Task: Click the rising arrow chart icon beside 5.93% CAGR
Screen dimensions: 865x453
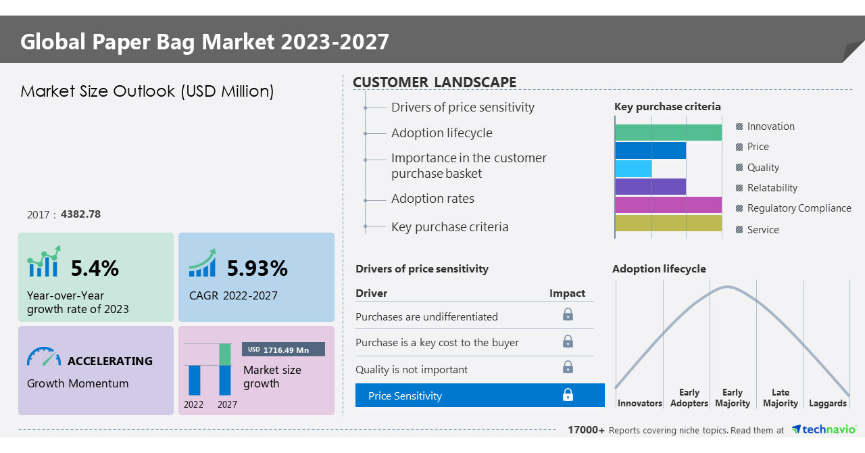Action: (x=201, y=265)
